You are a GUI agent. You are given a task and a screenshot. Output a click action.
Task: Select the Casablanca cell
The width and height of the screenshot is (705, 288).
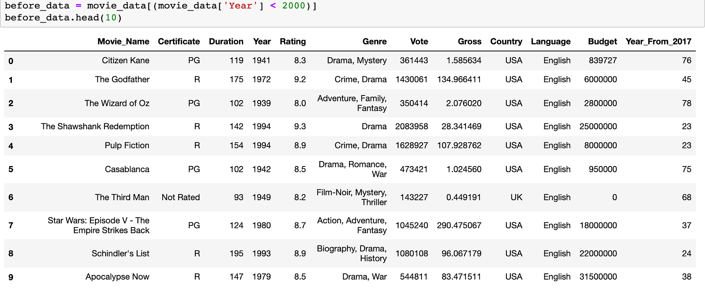pyautogui.click(x=127, y=169)
